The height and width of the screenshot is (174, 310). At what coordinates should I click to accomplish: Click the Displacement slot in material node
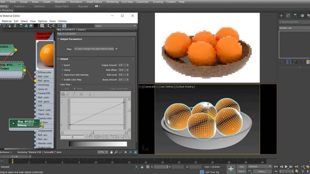[x=45, y=130]
